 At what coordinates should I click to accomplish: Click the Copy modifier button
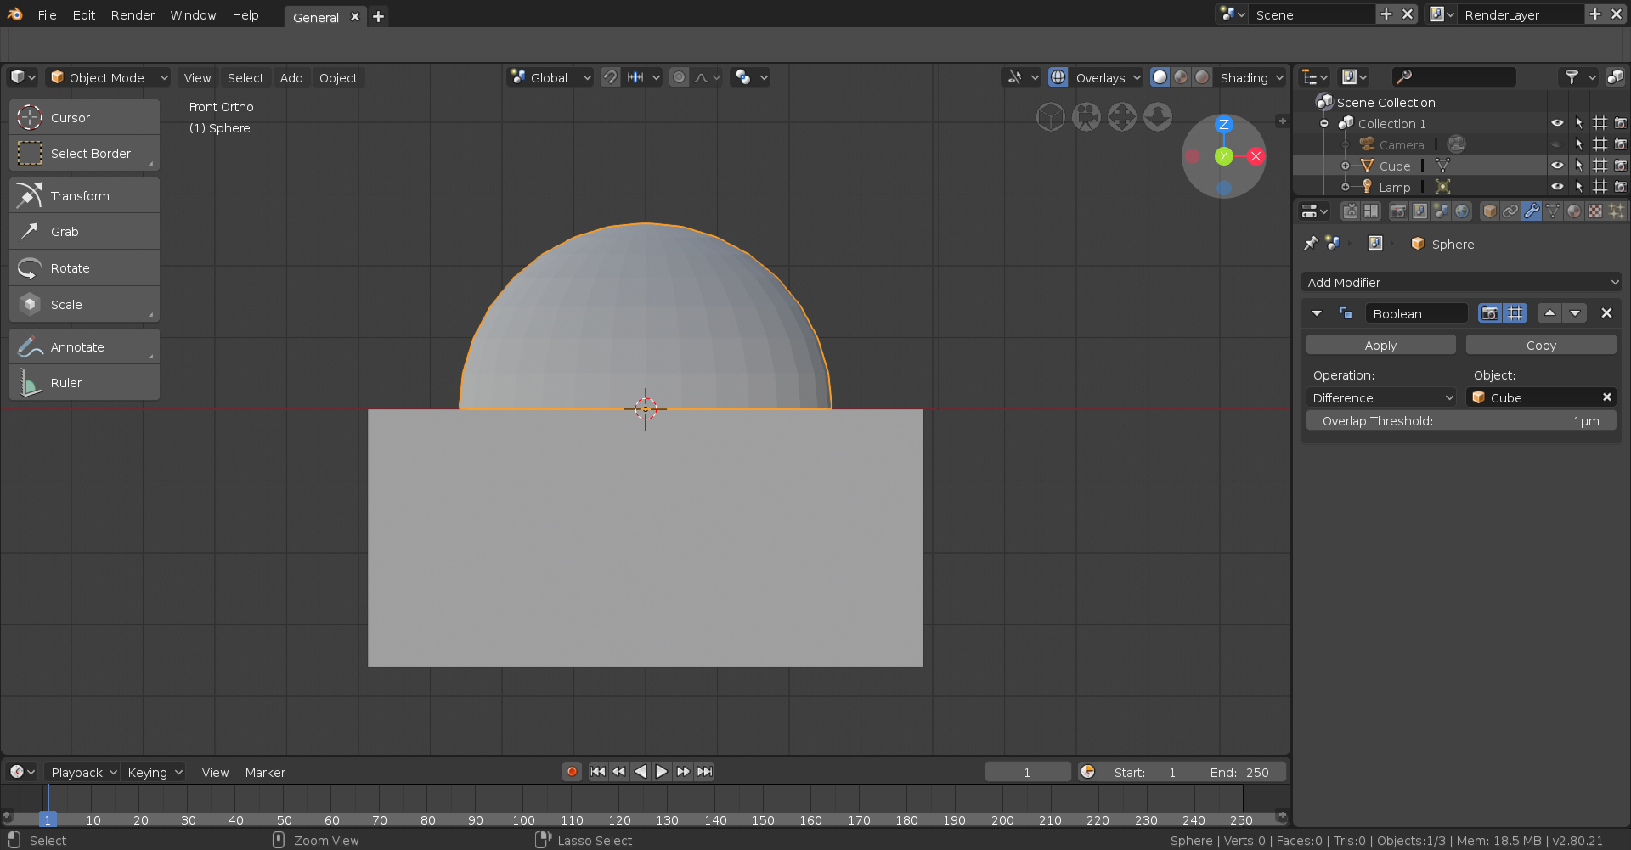(x=1540, y=346)
